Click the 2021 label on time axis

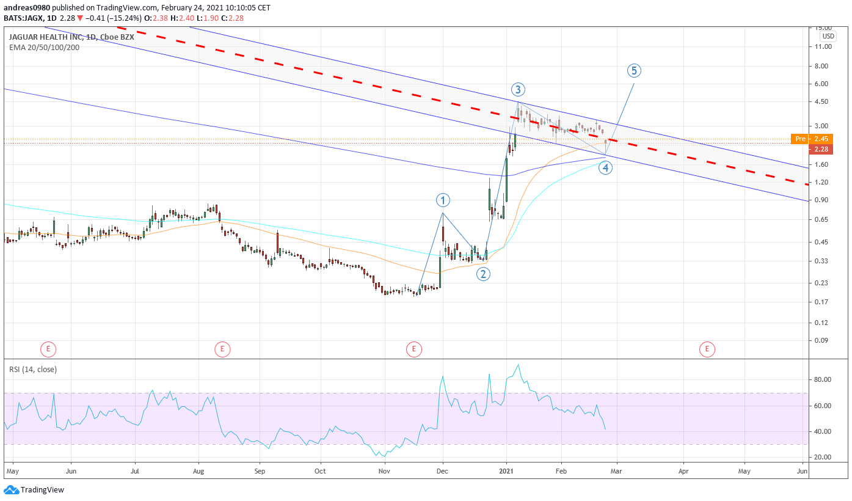coord(506,472)
